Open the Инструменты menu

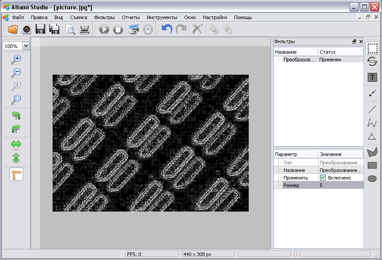coord(162,17)
